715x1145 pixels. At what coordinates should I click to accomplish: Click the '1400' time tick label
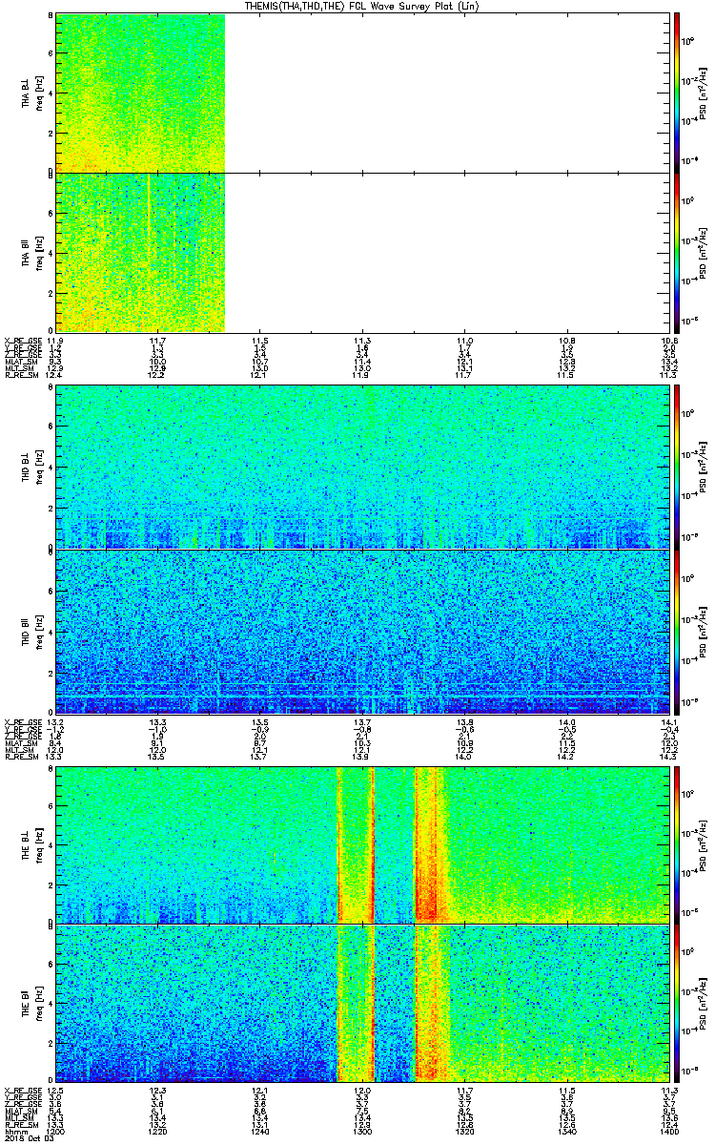click(x=669, y=1132)
